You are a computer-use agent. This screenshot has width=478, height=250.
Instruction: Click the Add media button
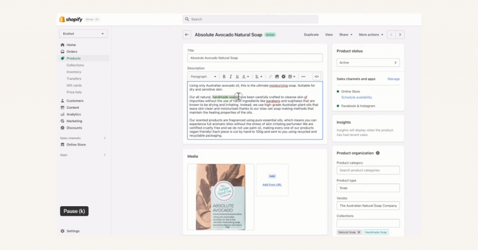click(x=272, y=176)
